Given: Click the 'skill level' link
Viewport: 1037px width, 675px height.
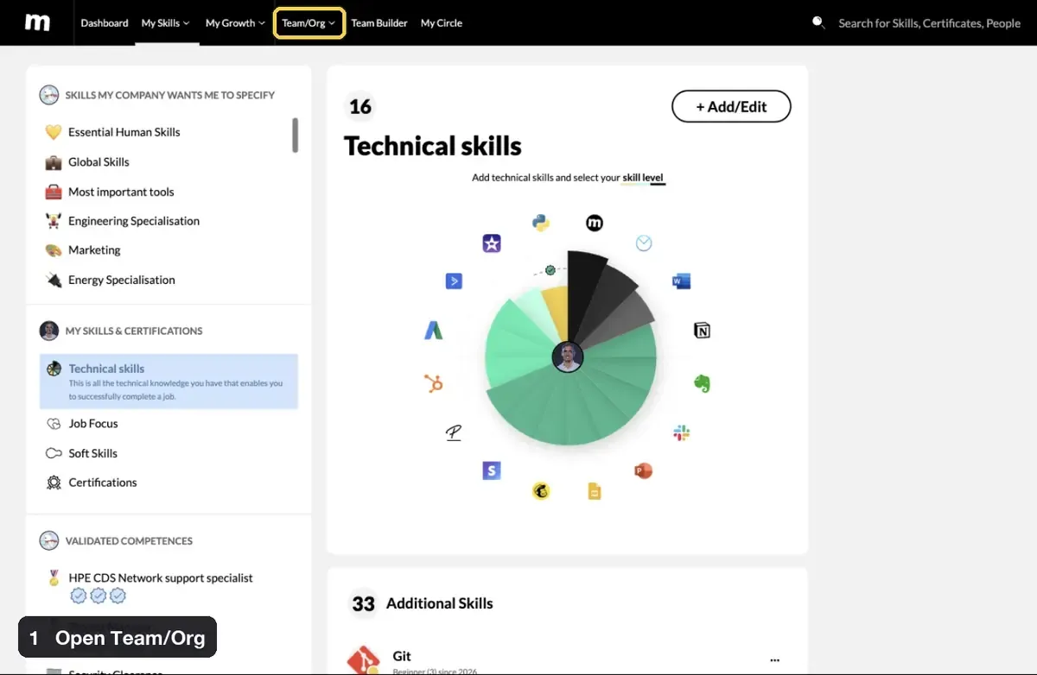Looking at the screenshot, I should (643, 178).
